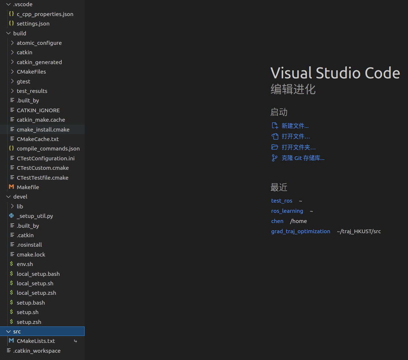Select 克隆 Git 存储库... link
Screen dimensions: 408x360
click(x=303, y=158)
